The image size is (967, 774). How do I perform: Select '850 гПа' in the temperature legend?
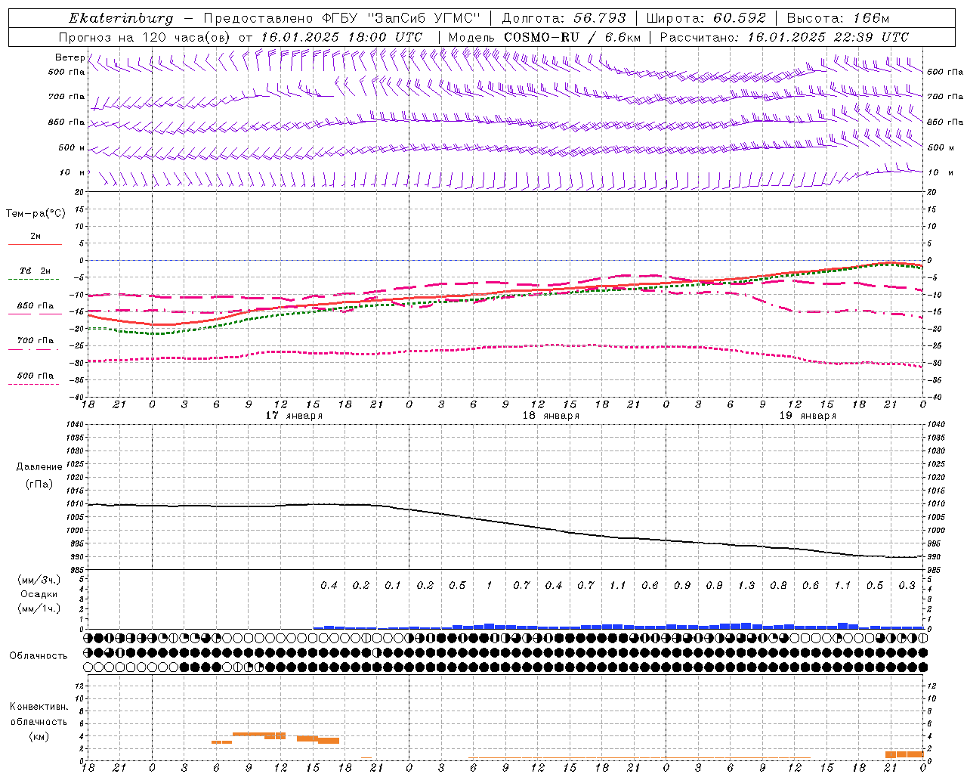tap(36, 306)
